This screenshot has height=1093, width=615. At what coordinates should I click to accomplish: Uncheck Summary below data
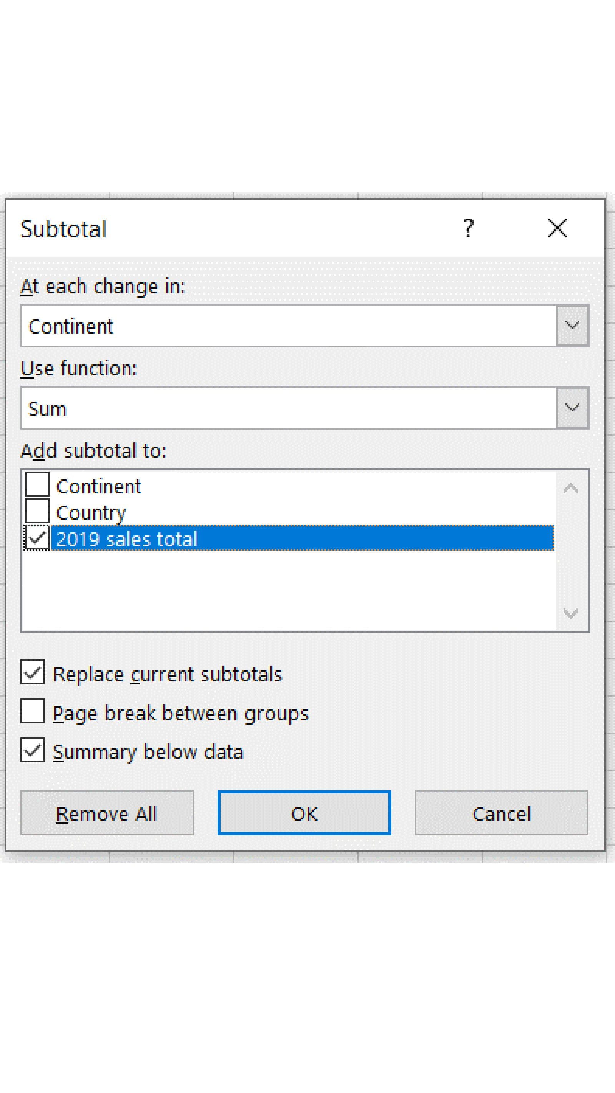(x=33, y=750)
